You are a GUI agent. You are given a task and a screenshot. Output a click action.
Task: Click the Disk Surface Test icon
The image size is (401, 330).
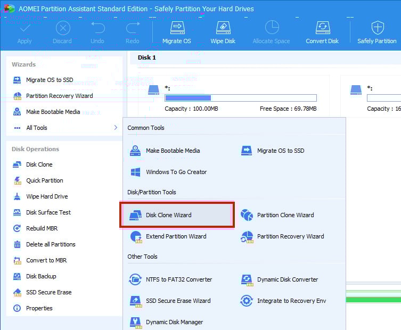(x=17, y=212)
